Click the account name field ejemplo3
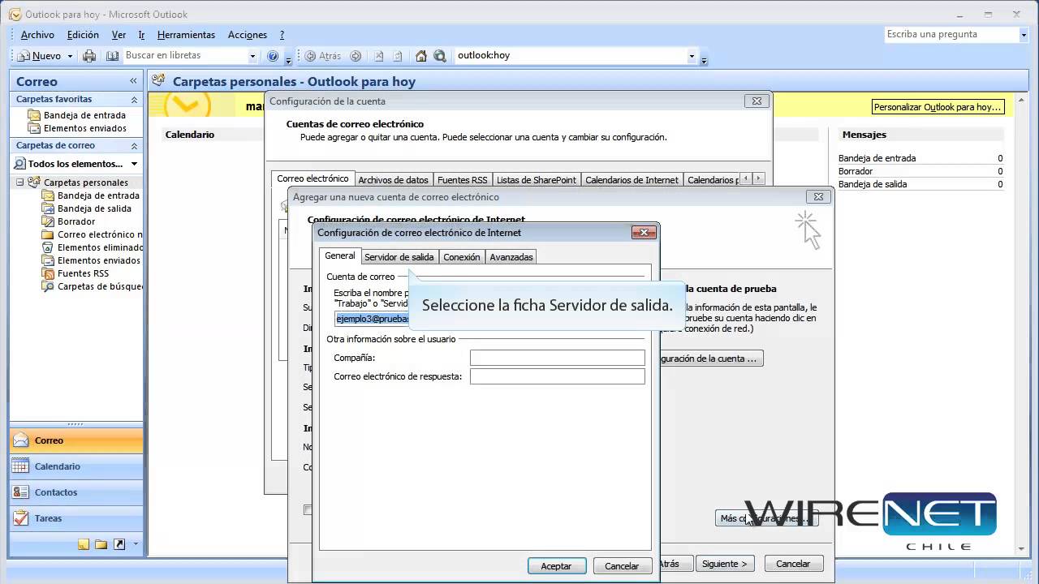Screen dimensions: 1039x584 (x=372, y=319)
